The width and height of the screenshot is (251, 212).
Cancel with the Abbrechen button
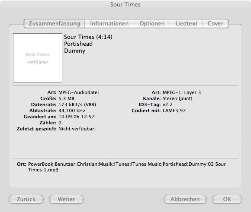pyautogui.click(x=185, y=199)
